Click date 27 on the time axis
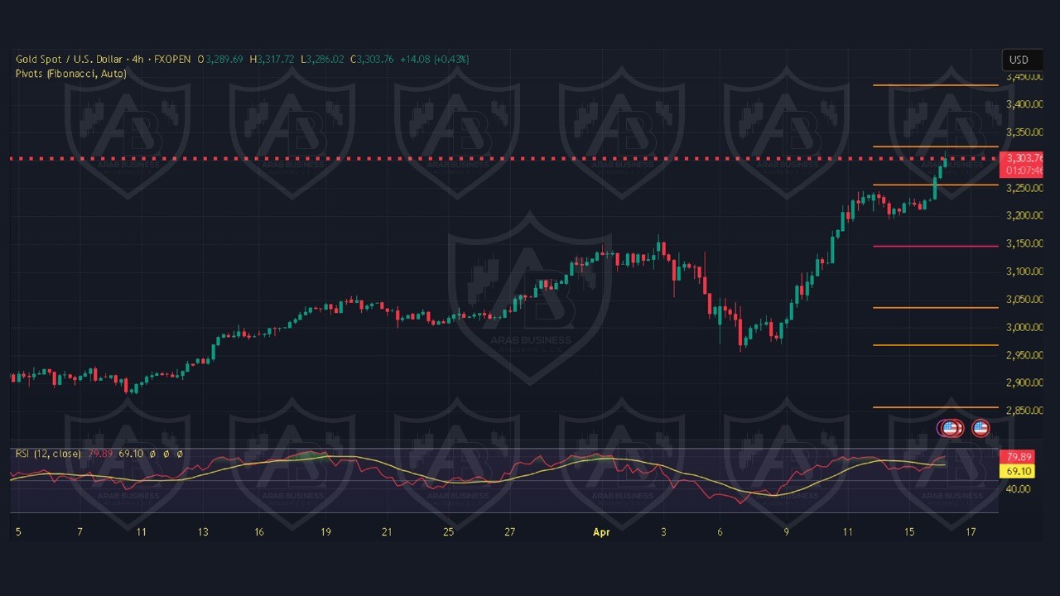The image size is (1060, 596). (x=510, y=532)
